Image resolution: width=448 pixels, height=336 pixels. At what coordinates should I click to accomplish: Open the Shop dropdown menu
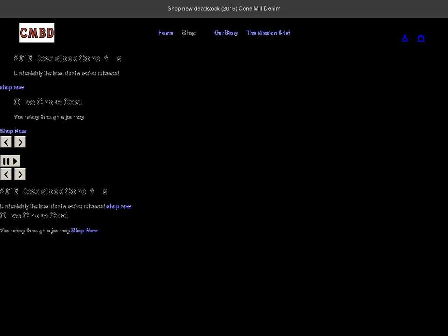click(189, 33)
